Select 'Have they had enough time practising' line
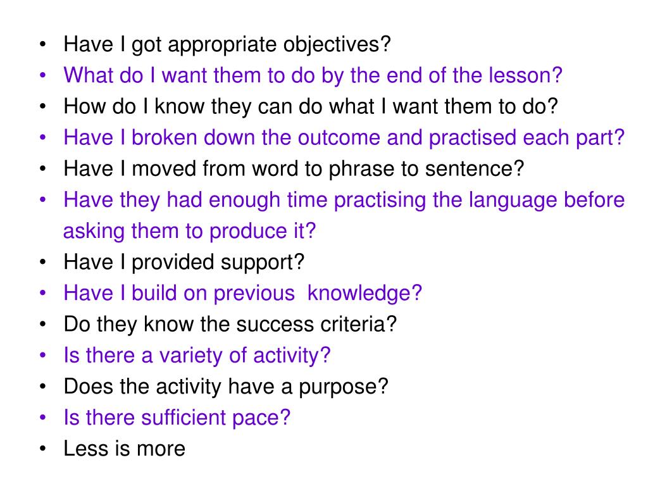648x486 pixels. [344, 200]
